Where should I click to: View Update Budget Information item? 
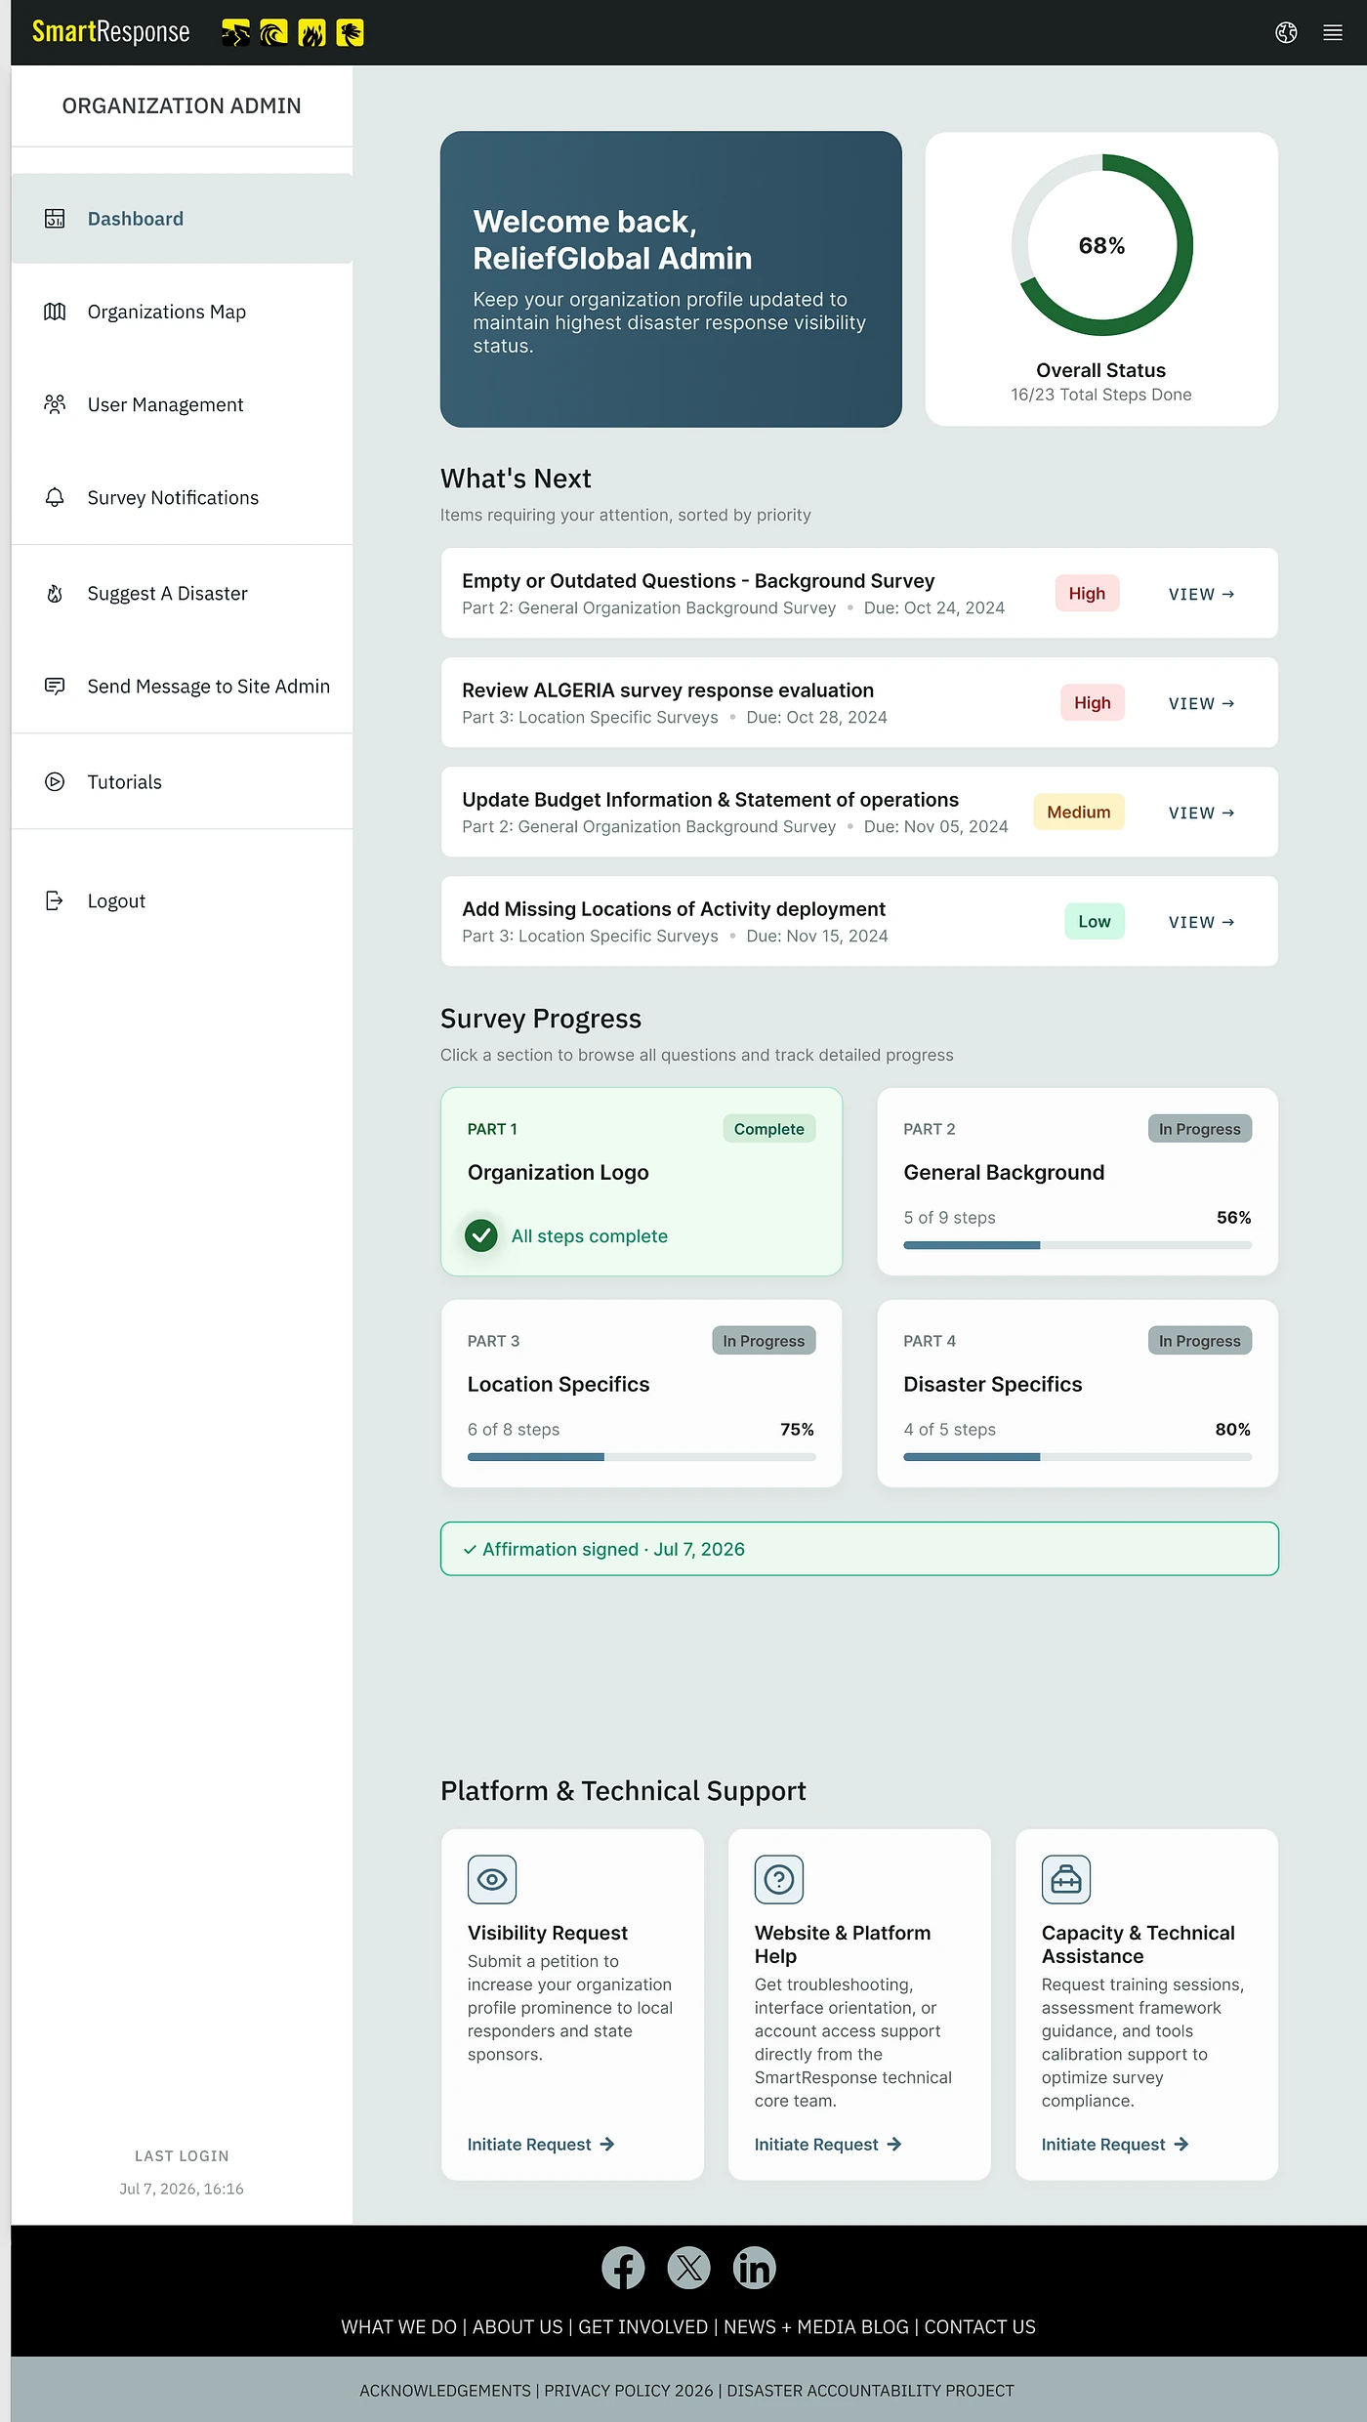(1202, 813)
